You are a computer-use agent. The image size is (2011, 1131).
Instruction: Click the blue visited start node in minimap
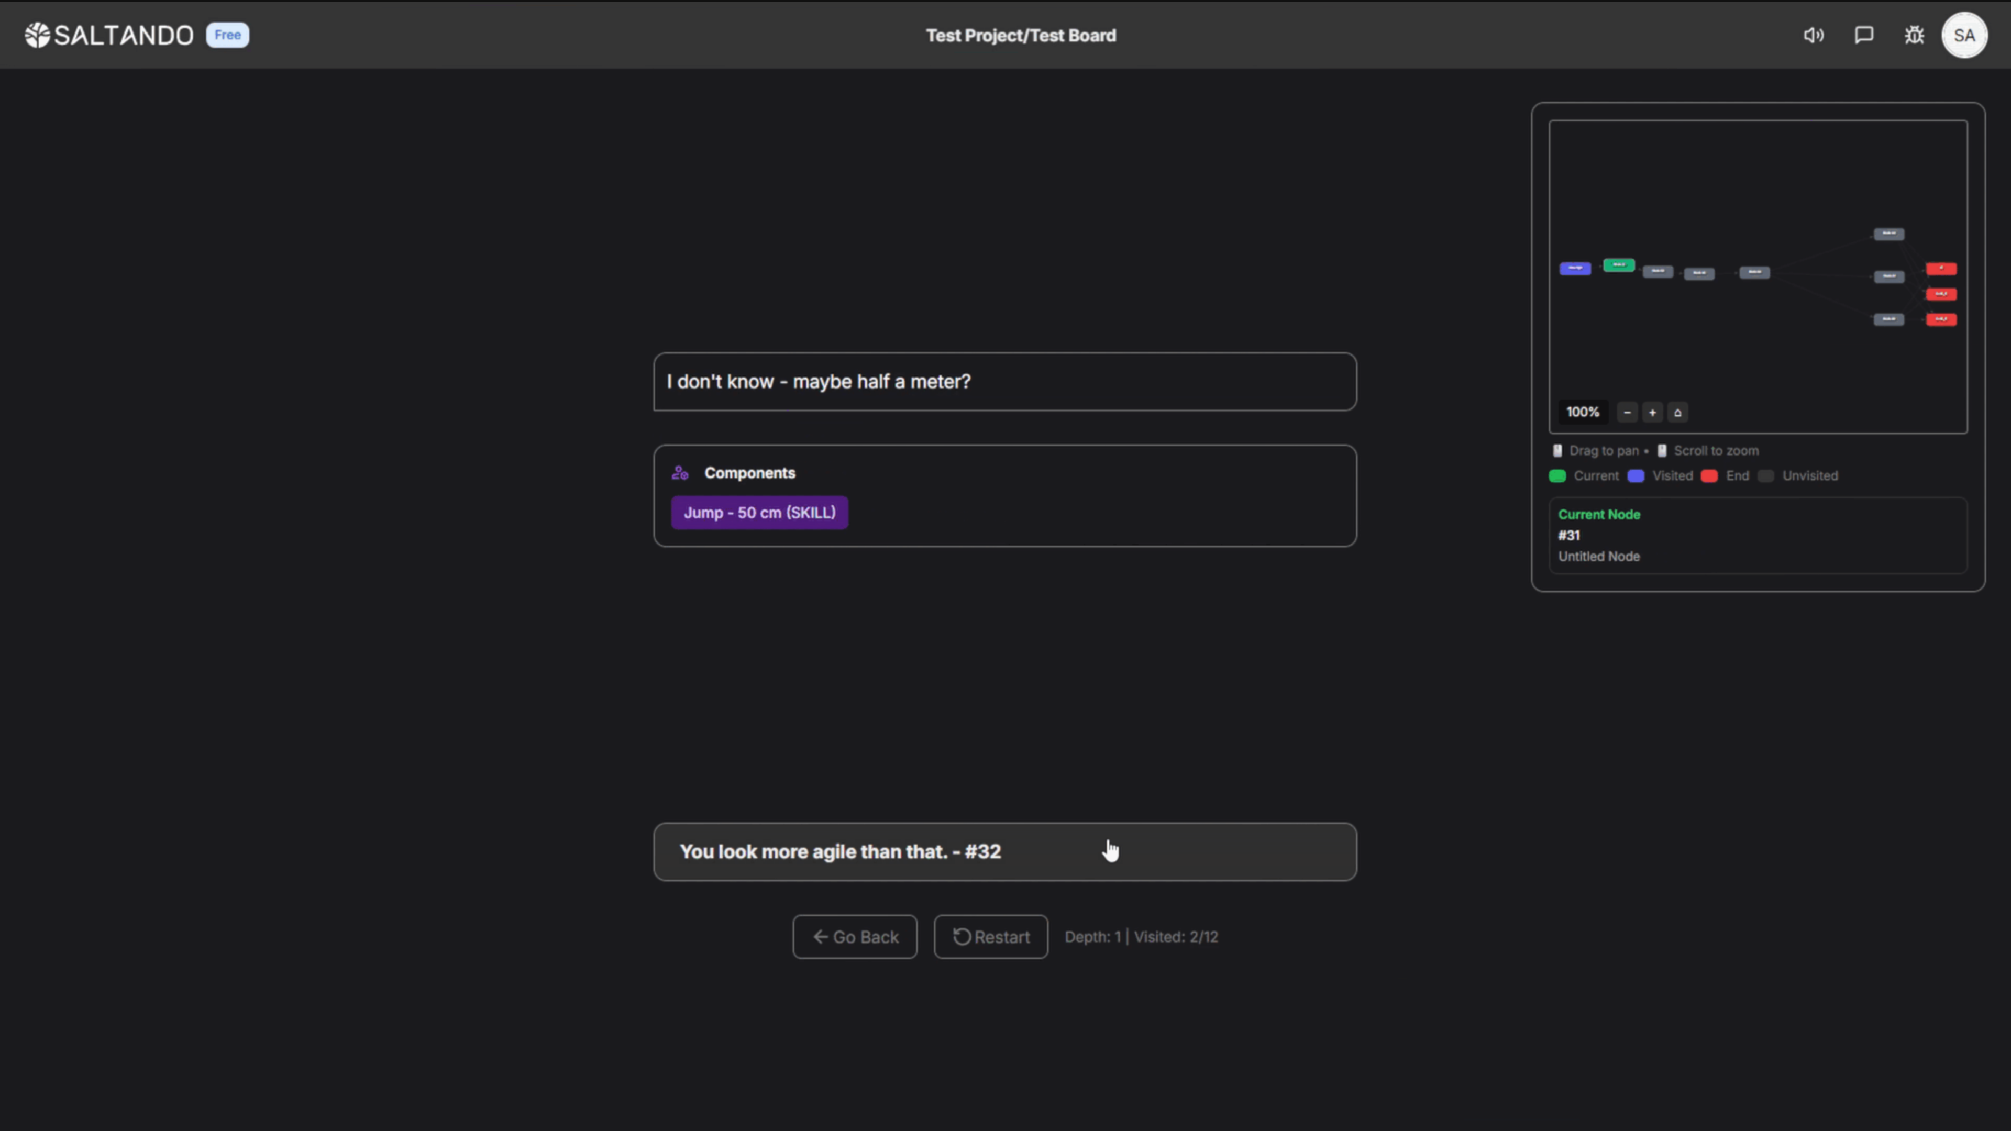pyautogui.click(x=1575, y=269)
